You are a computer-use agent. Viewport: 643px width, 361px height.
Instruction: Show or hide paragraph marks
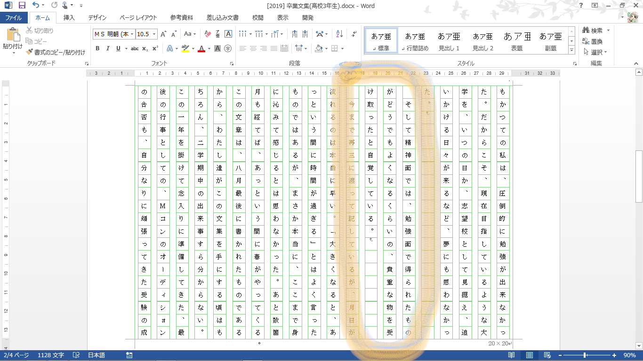(354, 34)
